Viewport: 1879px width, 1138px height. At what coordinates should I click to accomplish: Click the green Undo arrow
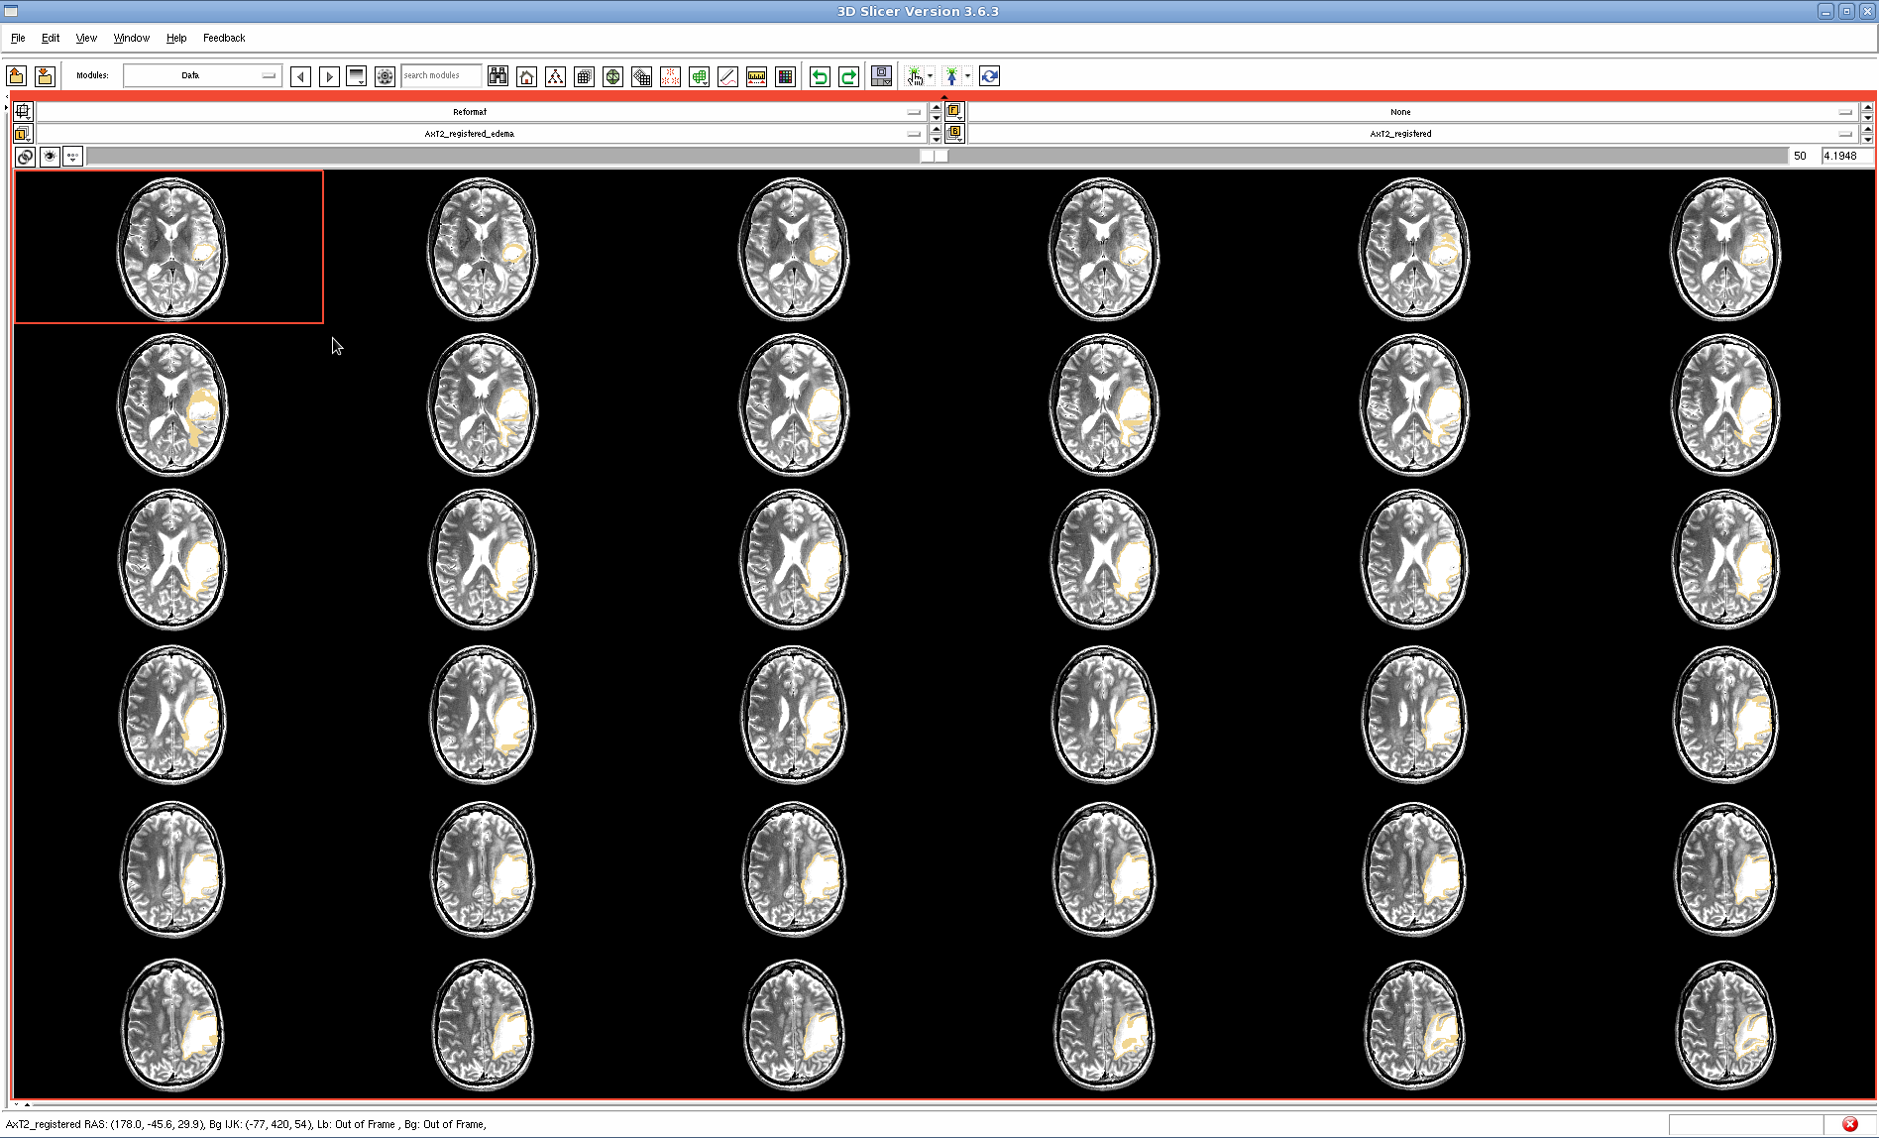coord(820,76)
